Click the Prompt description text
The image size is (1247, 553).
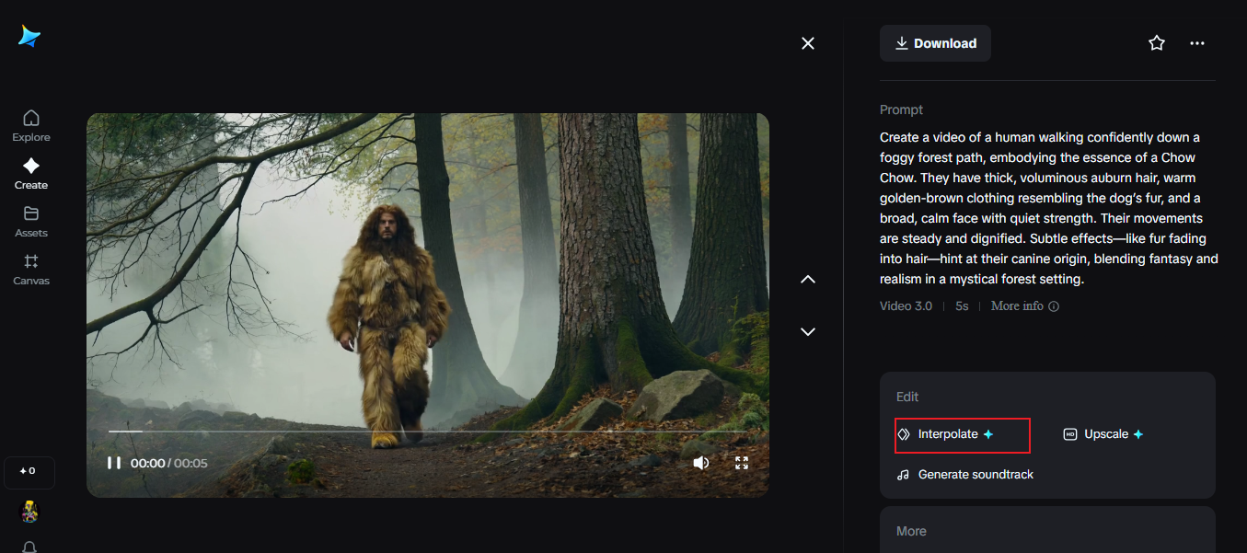(1049, 208)
